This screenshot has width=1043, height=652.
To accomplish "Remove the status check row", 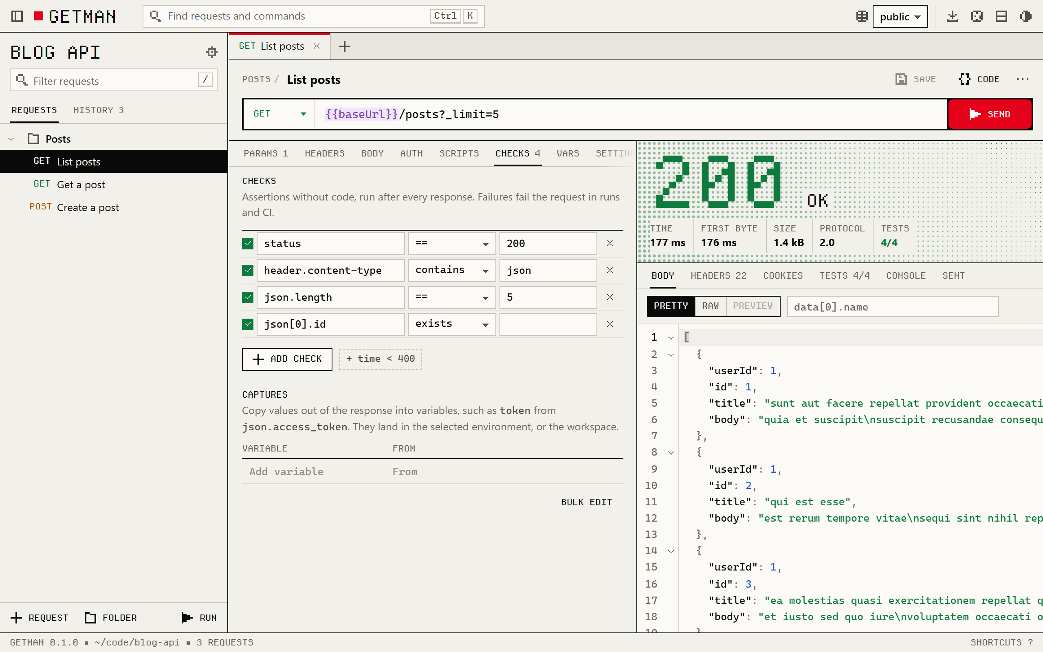I will 610,244.
